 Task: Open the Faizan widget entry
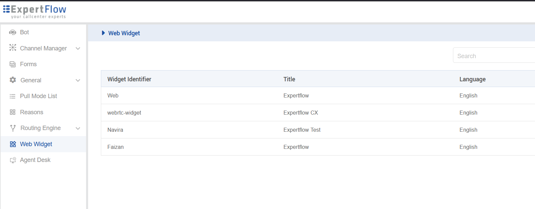pos(116,147)
